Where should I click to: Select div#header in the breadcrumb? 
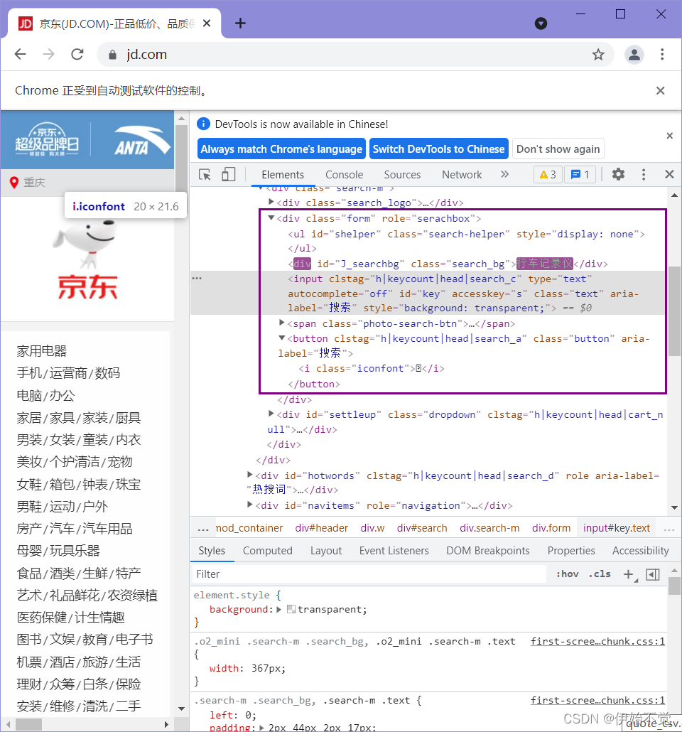322,528
